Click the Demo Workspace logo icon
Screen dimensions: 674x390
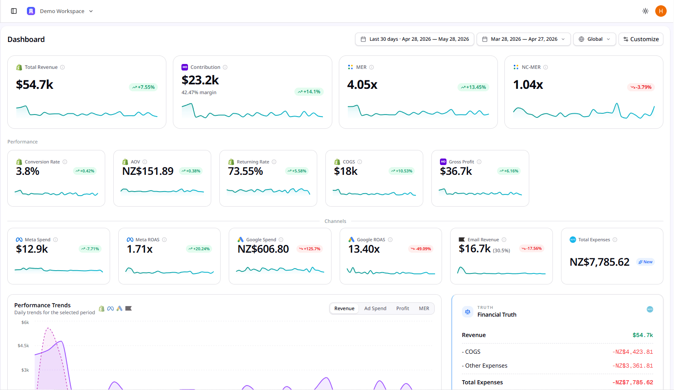(x=31, y=11)
